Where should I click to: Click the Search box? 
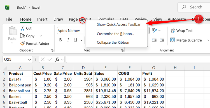point(194,7)
